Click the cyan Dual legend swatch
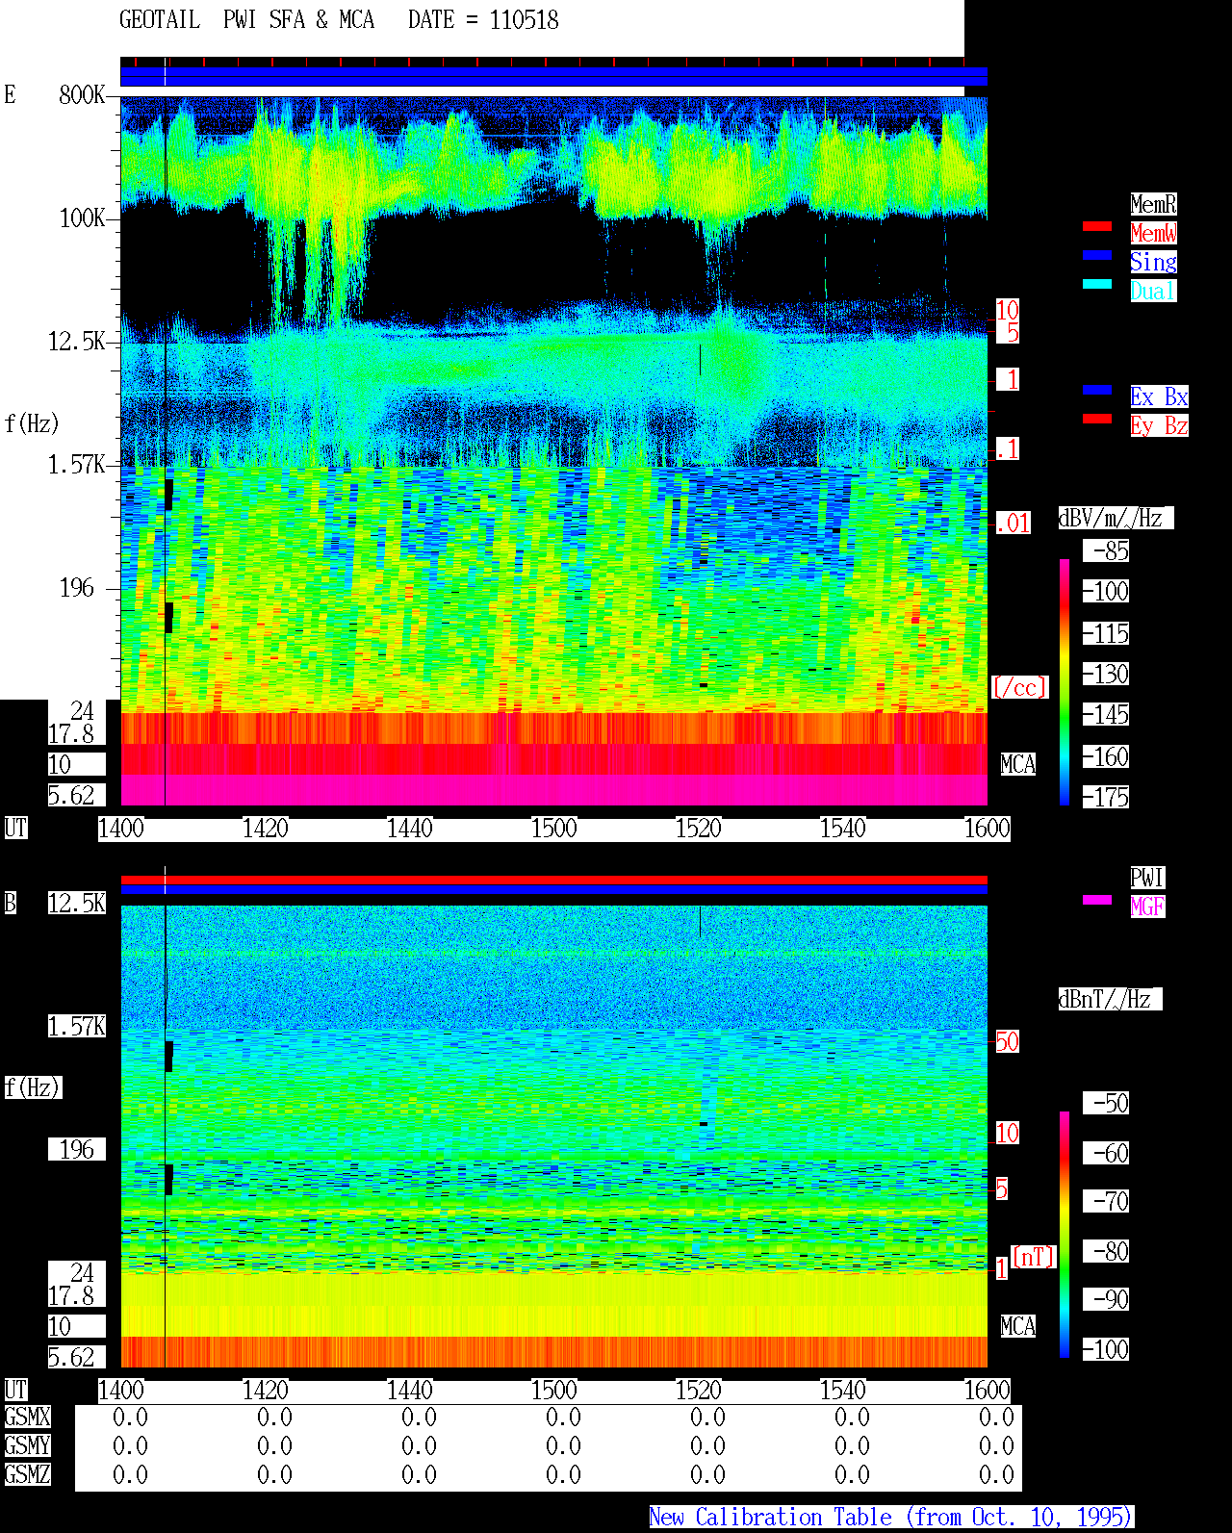This screenshot has width=1232, height=1533. [x=1097, y=284]
